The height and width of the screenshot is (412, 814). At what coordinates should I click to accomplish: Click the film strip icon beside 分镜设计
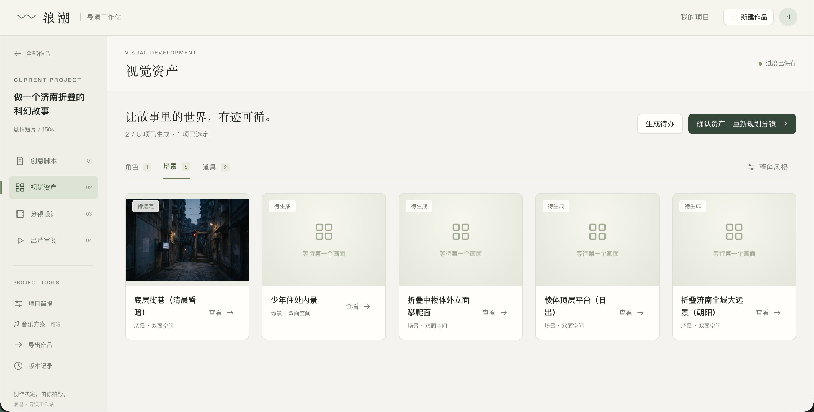(x=20, y=214)
